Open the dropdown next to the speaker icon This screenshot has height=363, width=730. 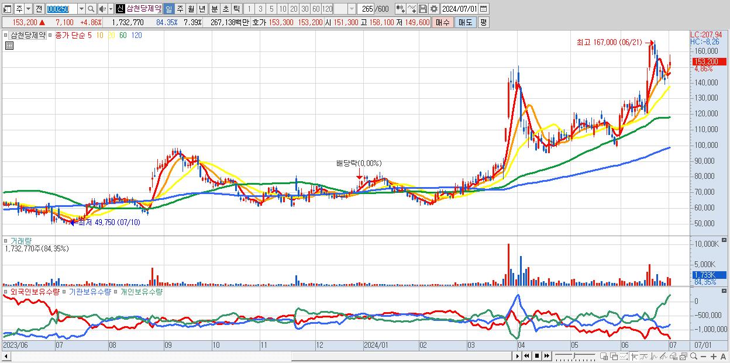(x=111, y=9)
